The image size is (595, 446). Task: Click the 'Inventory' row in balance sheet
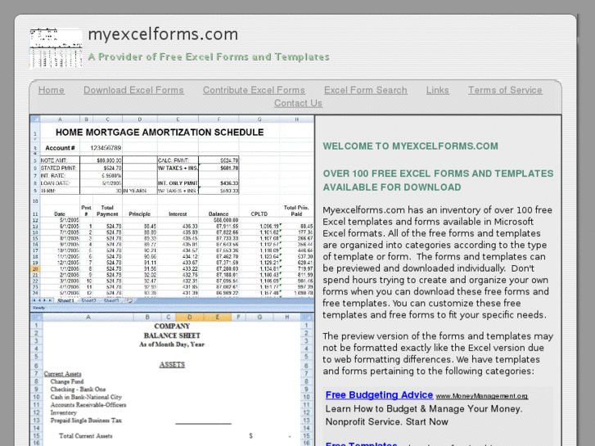[x=64, y=412]
